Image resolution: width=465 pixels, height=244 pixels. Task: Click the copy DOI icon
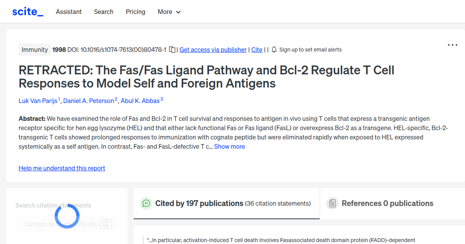tap(172, 50)
